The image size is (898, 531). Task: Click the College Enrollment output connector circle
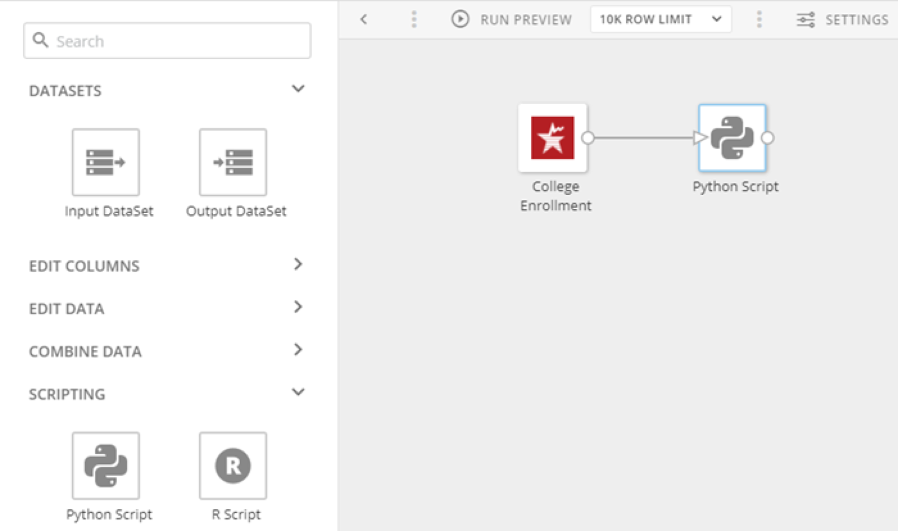click(588, 138)
